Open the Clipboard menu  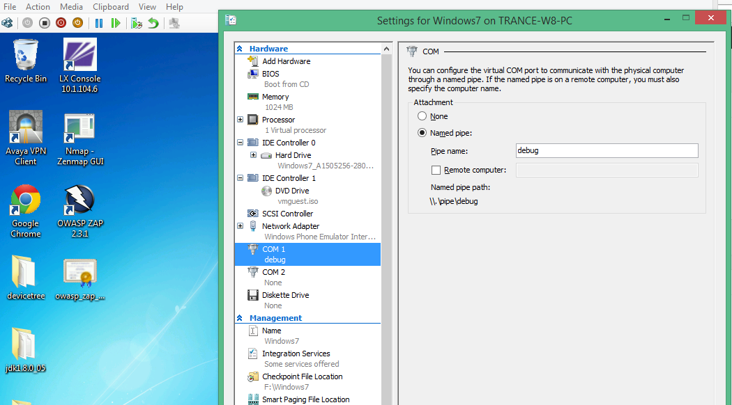[111, 6]
